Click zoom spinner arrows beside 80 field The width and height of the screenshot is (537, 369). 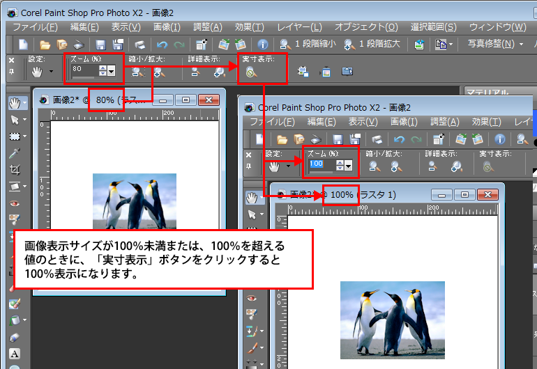click(x=103, y=71)
